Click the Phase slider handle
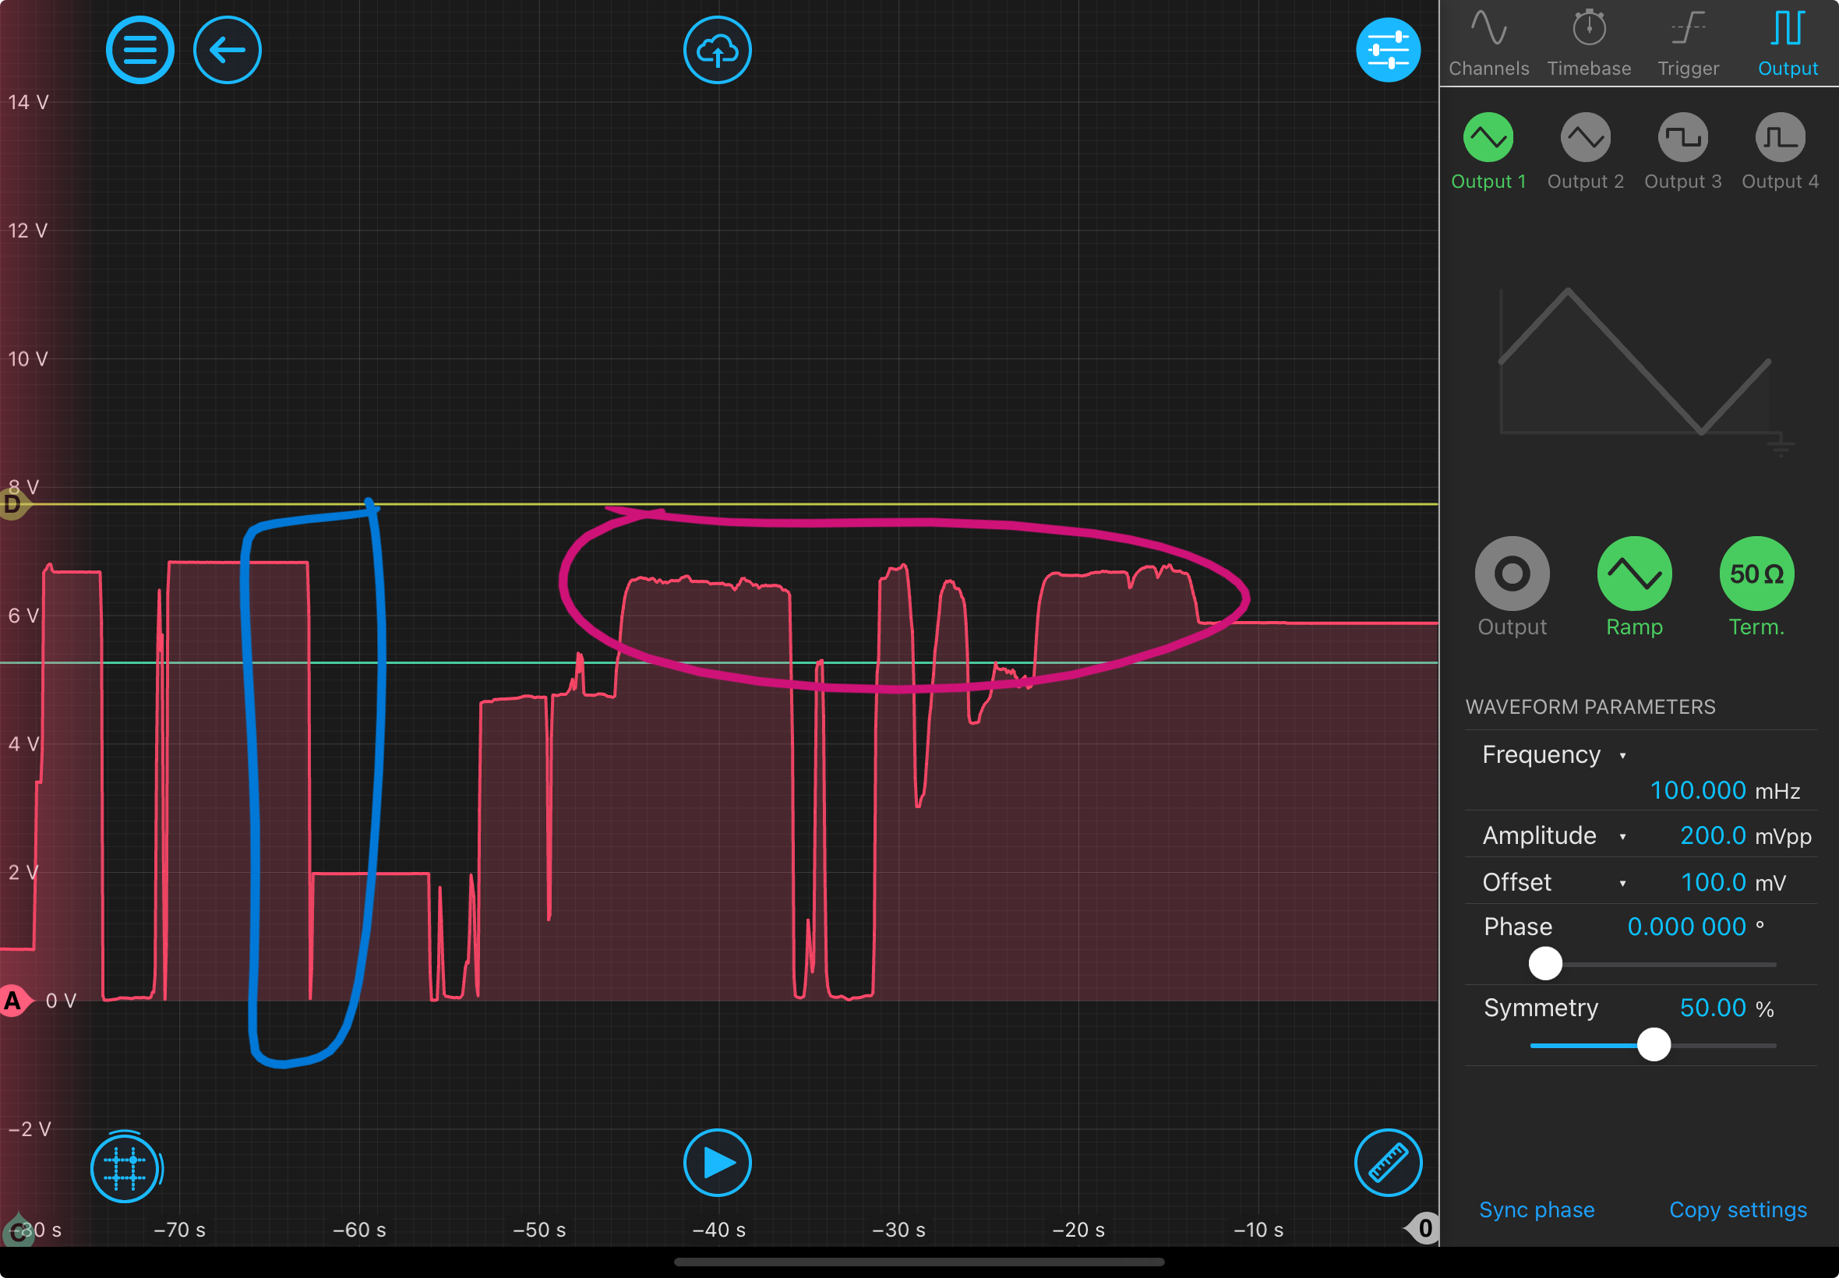Screen dimensions: 1839x1278 click(1545, 963)
